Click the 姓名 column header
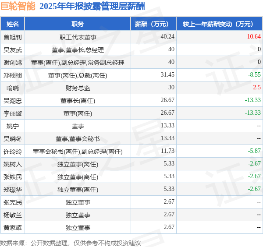This screenshot has width=263, height=247. point(13,24)
